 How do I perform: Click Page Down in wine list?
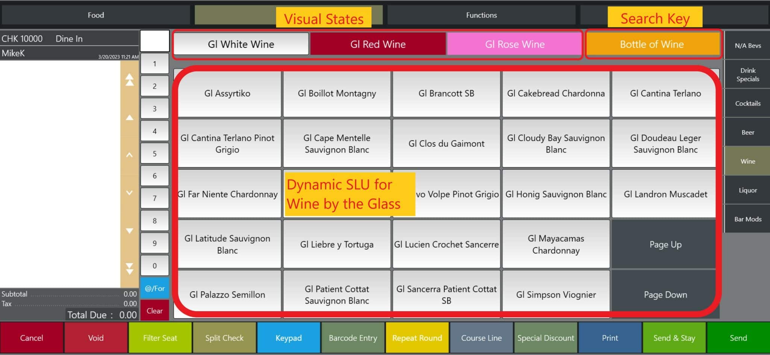click(665, 295)
